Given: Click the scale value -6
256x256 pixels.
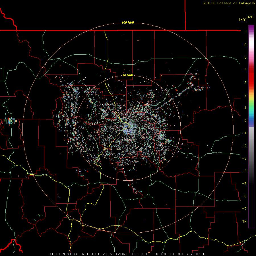Looking at the screenshot, I should [x=244, y=196].
